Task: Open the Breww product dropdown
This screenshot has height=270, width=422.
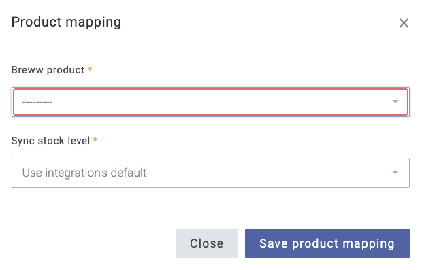Action: click(x=210, y=102)
